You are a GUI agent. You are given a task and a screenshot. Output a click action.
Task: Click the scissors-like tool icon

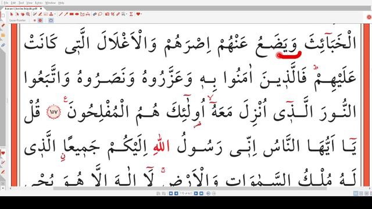(x=123, y=15)
